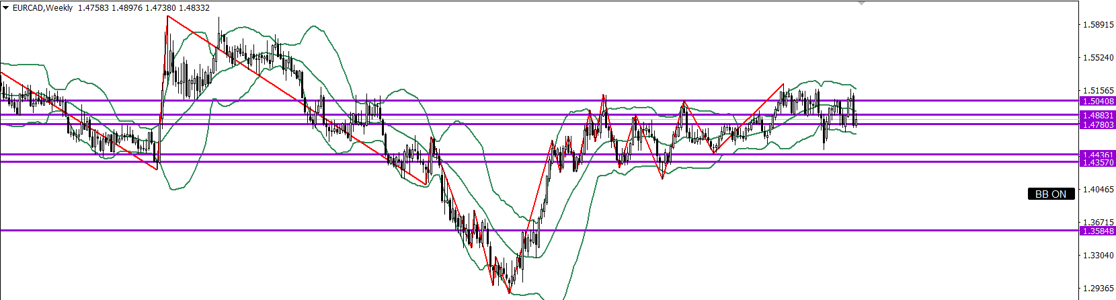Select the 1.43570 purple price label

pos(1097,163)
